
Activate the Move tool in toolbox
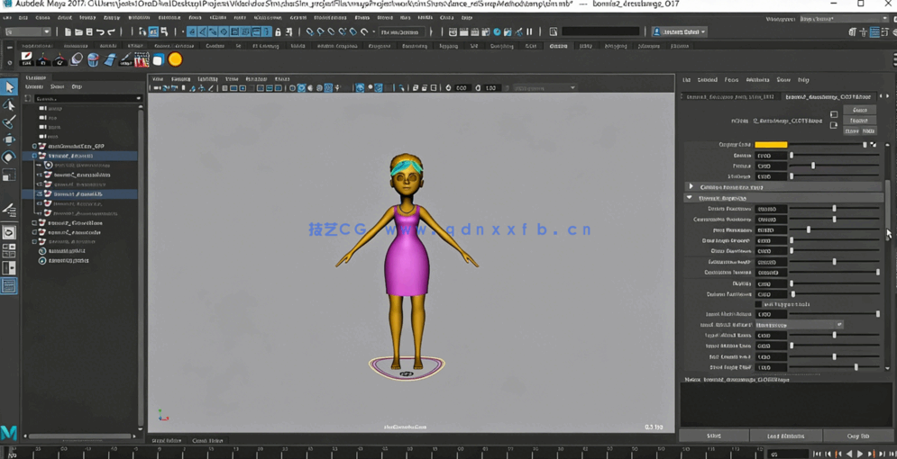9,139
